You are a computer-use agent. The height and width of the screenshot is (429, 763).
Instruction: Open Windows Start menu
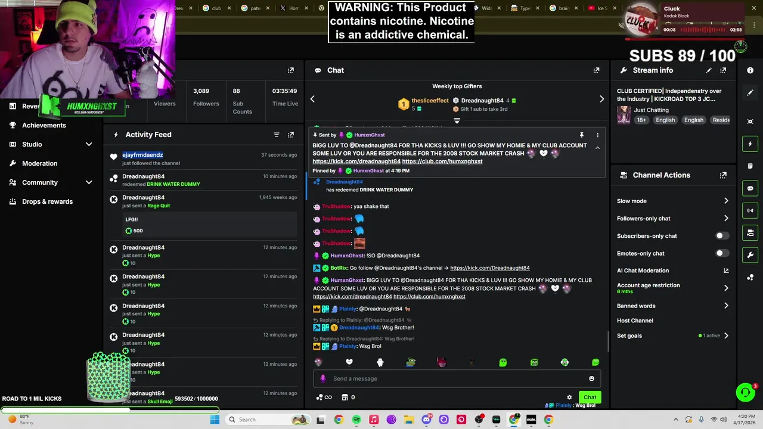[215, 419]
